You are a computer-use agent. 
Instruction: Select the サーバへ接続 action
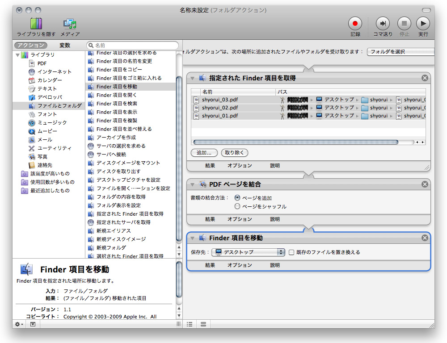tap(131, 155)
